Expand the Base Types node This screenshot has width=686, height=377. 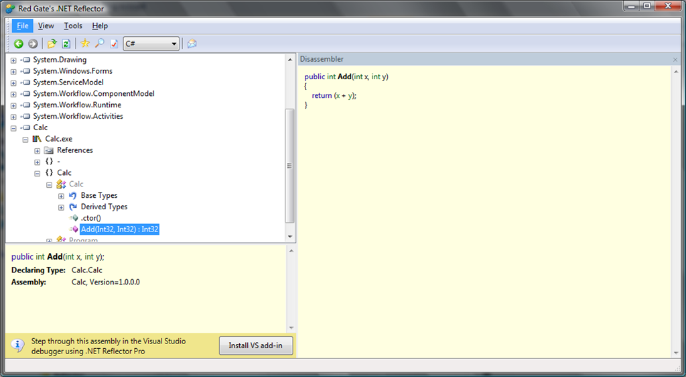61,196
